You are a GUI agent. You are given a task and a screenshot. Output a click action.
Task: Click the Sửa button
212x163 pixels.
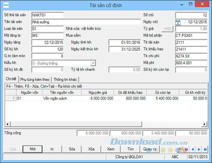72,149
